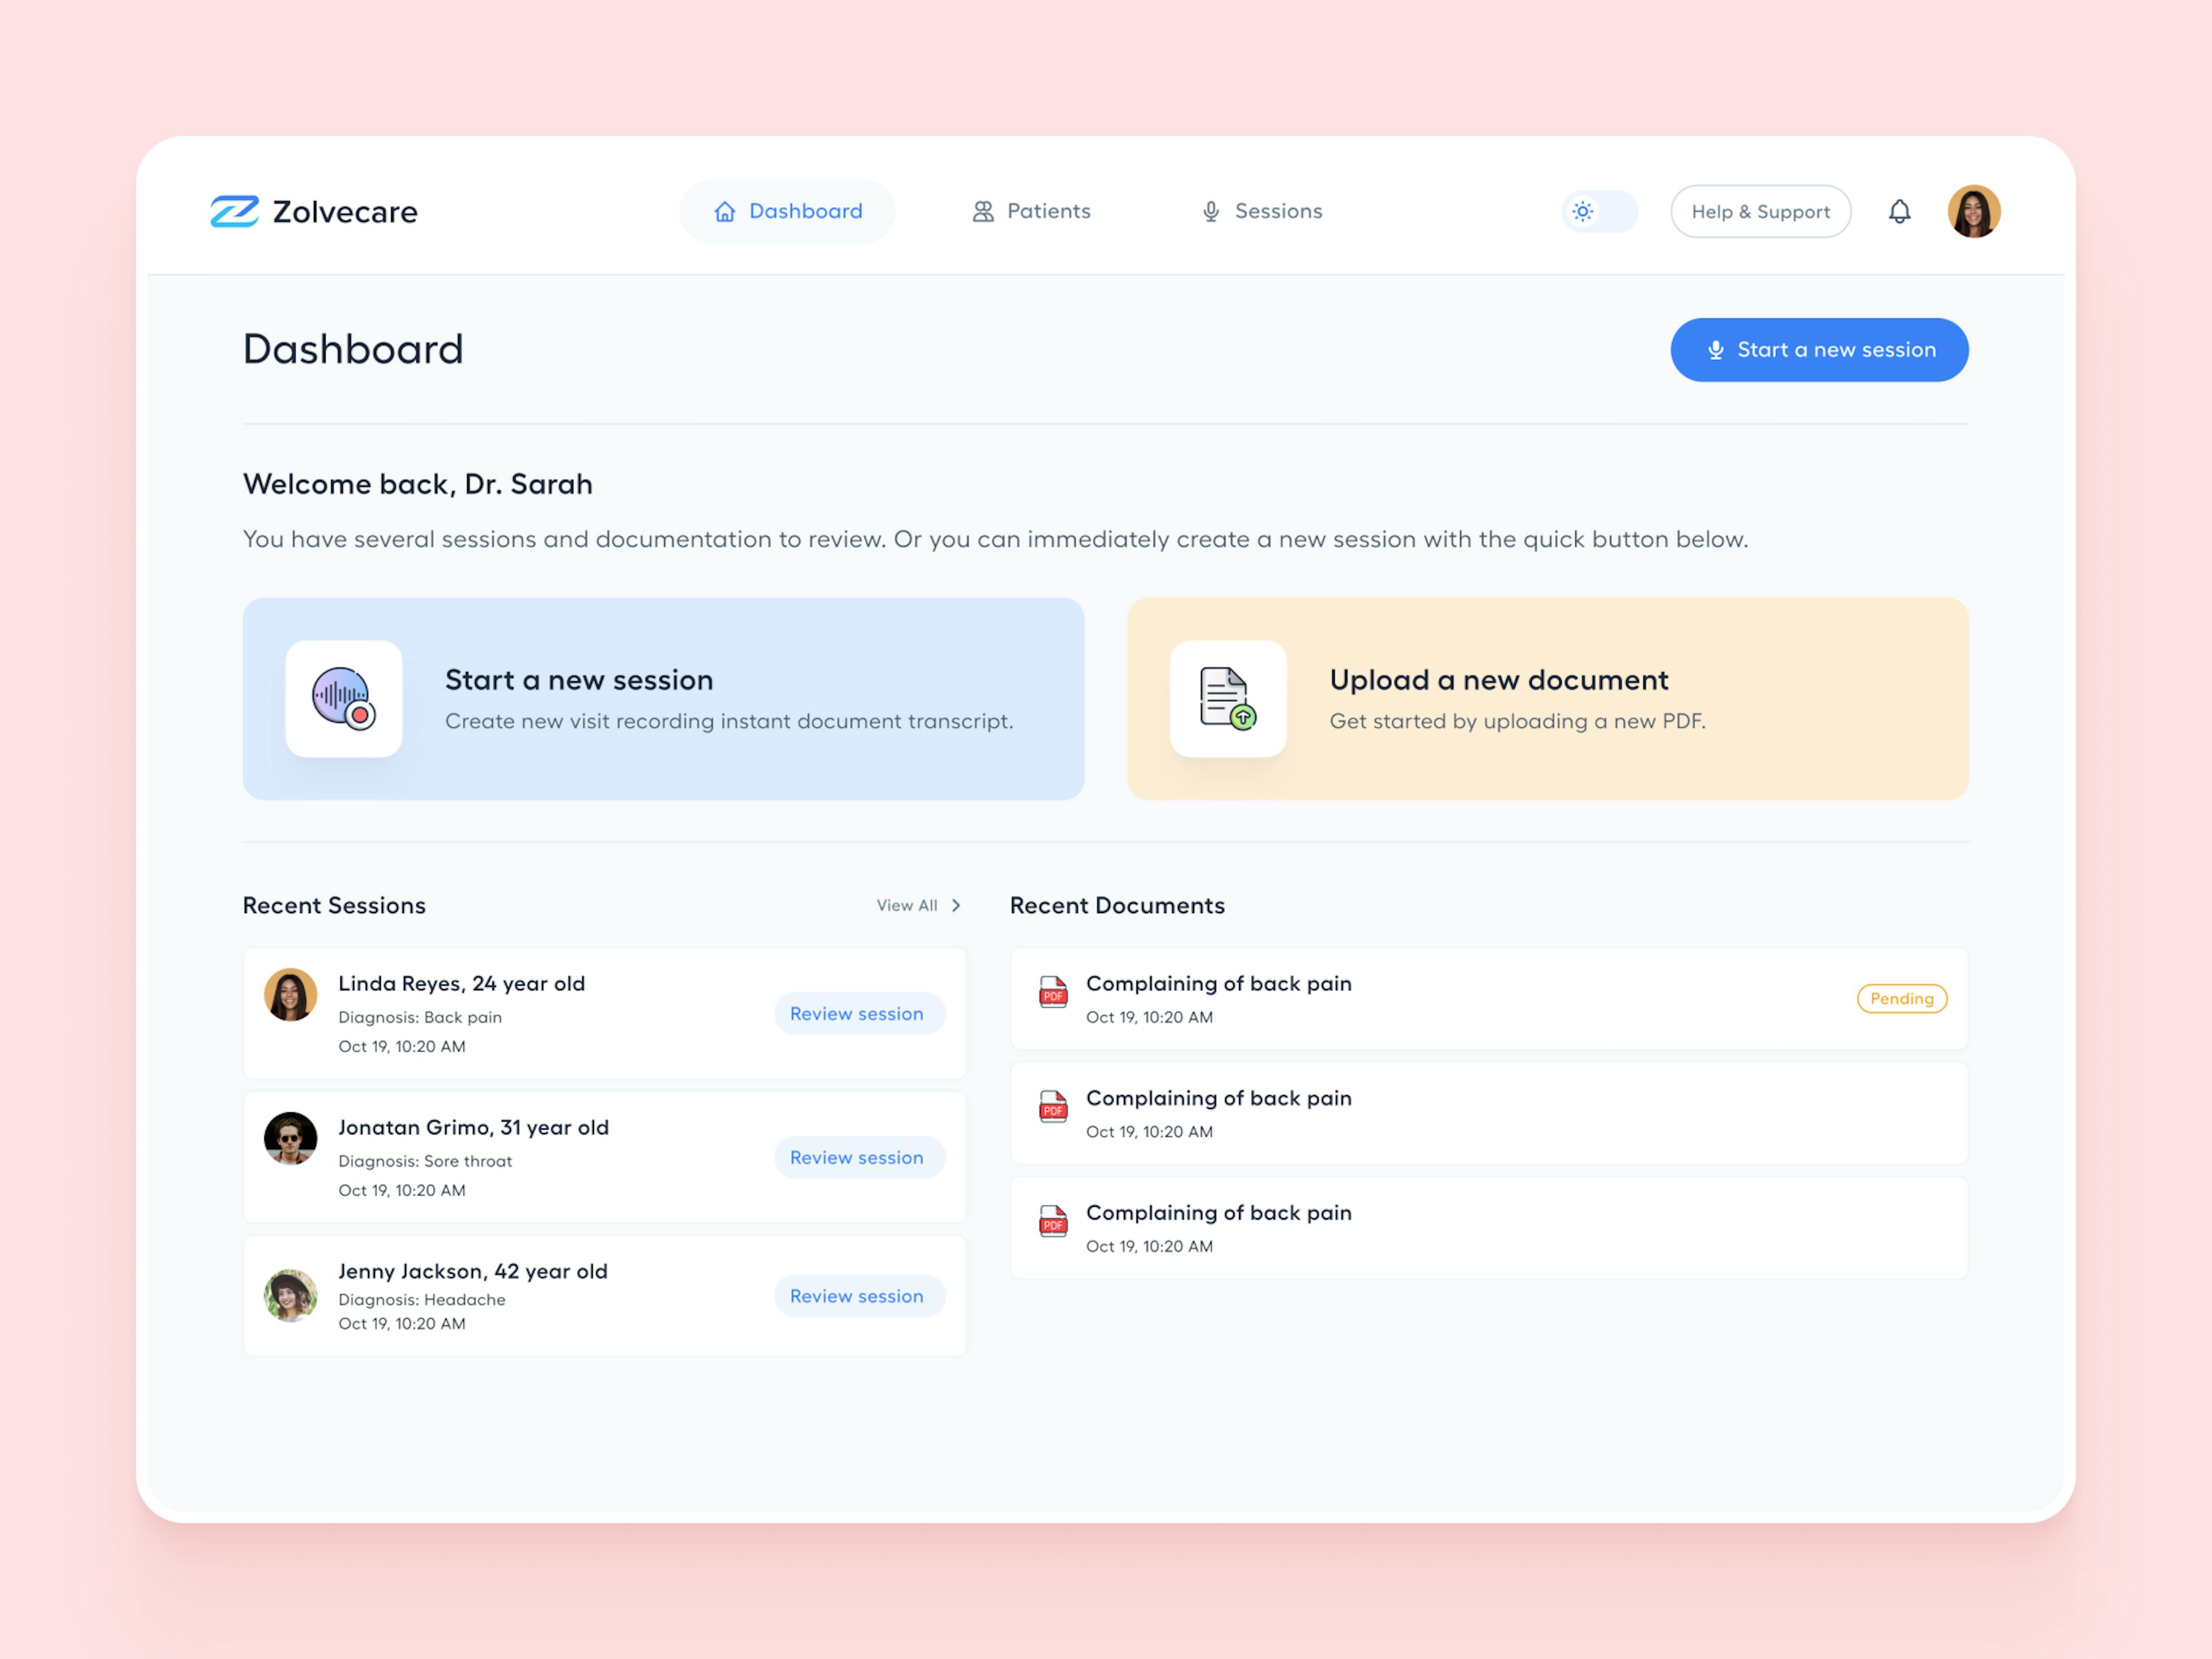The image size is (2212, 1659).
Task: Click Linda Reyes avatar
Action: coord(290,994)
